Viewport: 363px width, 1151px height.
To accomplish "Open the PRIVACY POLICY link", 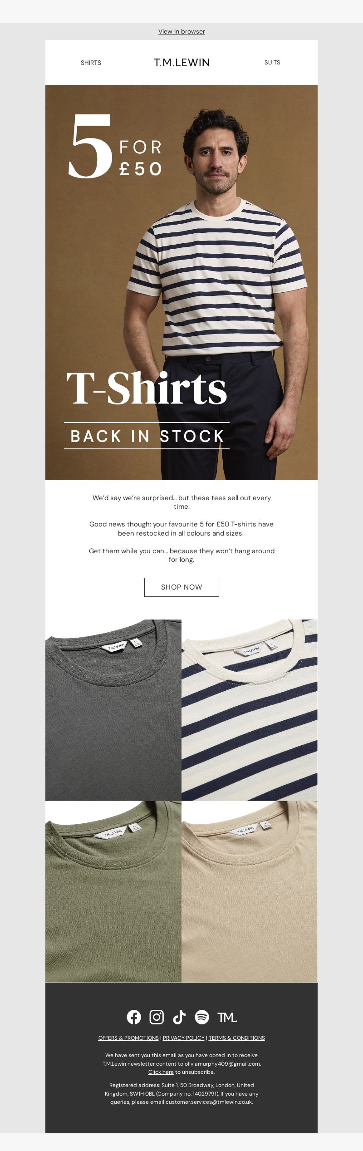I will [x=184, y=1038].
